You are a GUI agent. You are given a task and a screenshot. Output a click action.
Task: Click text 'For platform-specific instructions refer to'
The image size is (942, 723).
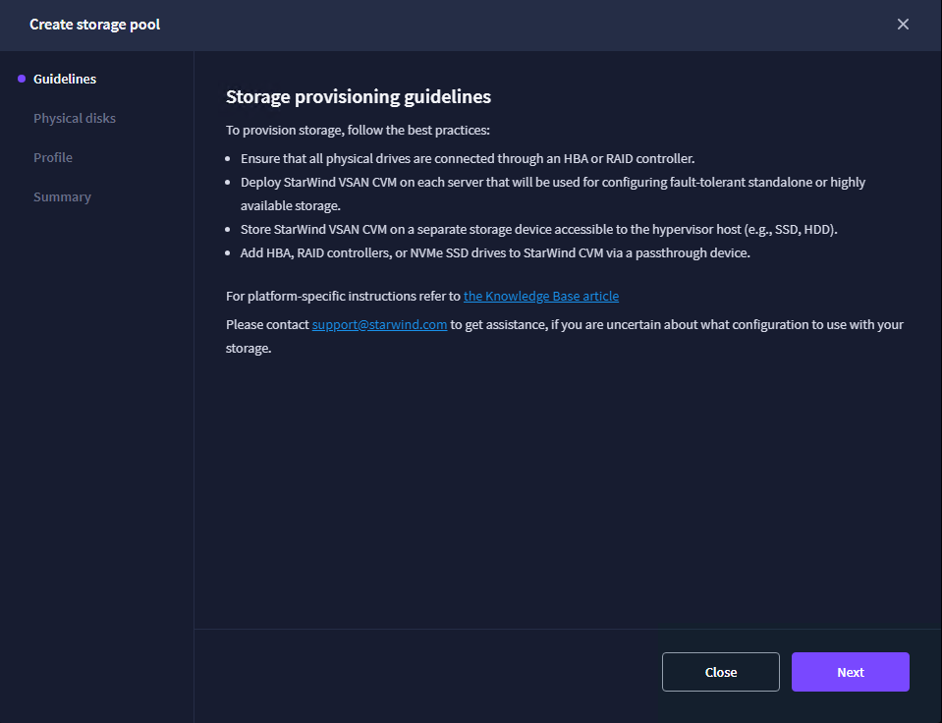click(x=343, y=297)
